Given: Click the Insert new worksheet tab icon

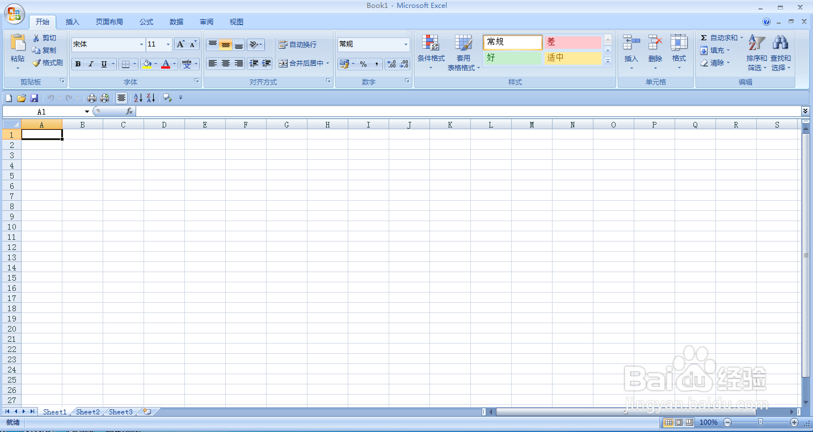Looking at the screenshot, I should [147, 412].
